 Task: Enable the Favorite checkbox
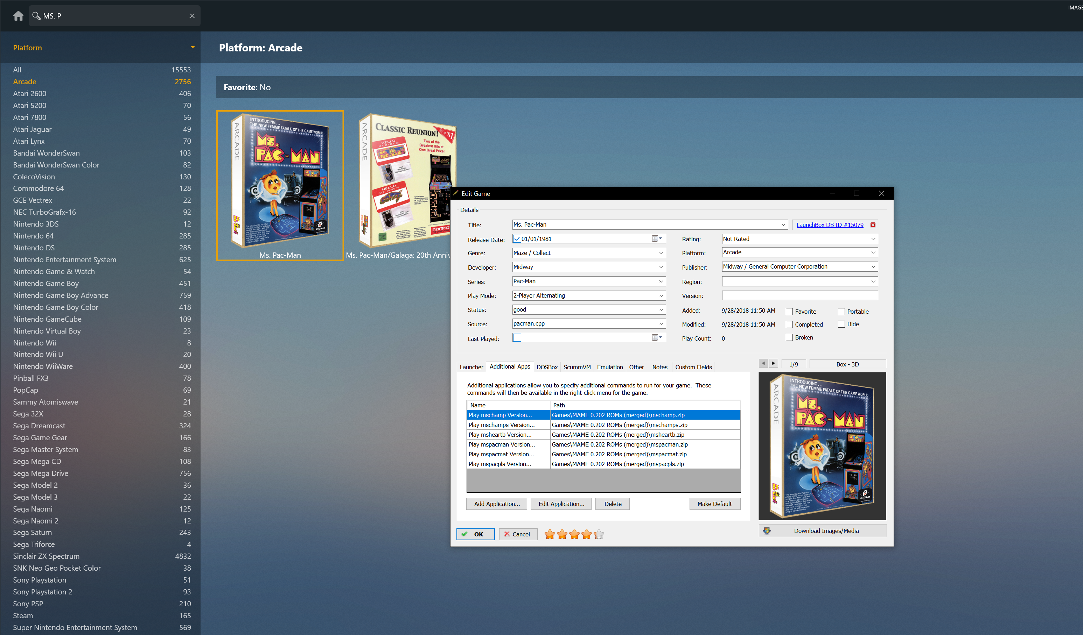pos(789,312)
